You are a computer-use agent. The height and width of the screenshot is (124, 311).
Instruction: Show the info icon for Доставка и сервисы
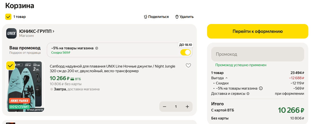point(248,94)
